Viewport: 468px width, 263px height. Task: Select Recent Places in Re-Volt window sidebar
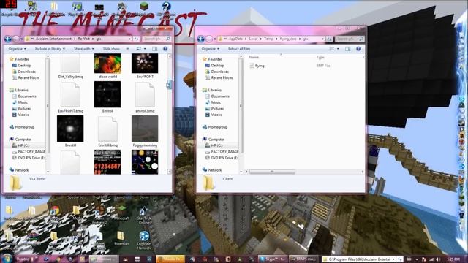coord(26,78)
